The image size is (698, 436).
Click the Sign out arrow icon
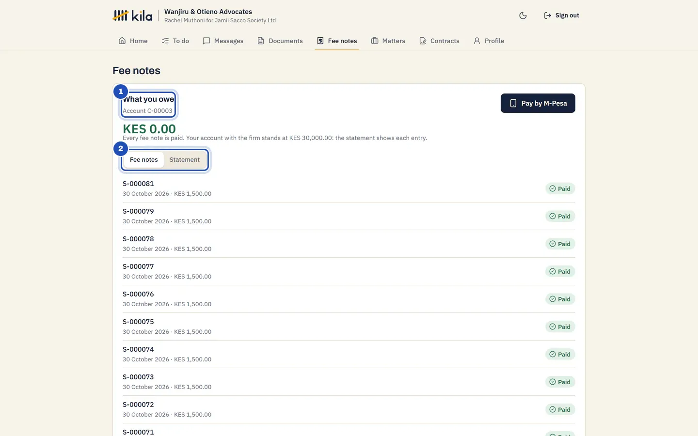pos(548,16)
